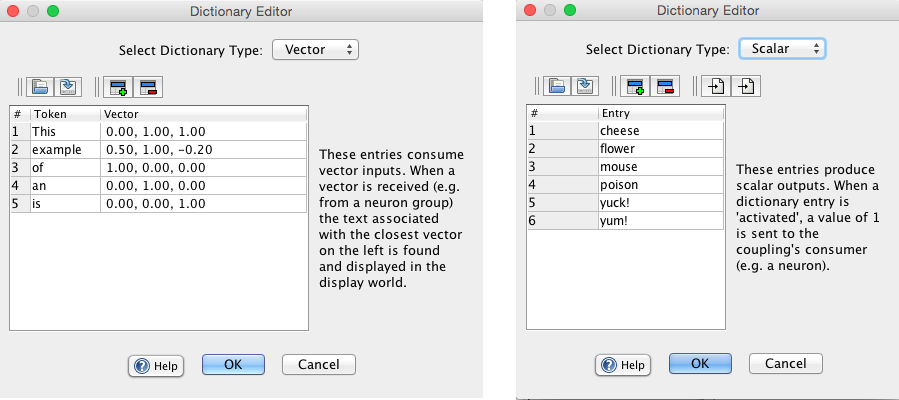
Task: Delete a row from the Vector dictionary table
Action: [148, 87]
